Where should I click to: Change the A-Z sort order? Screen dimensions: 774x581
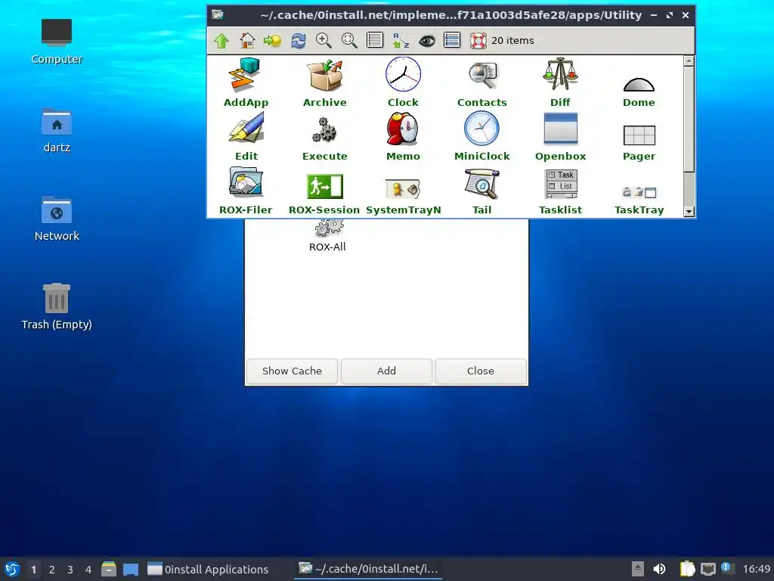coord(401,41)
